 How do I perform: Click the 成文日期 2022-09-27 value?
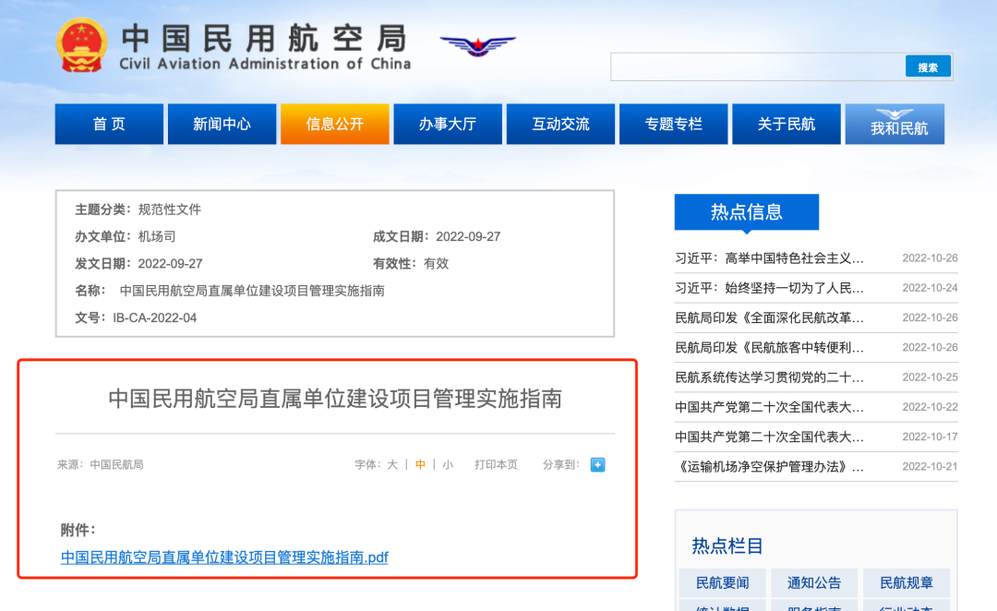(468, 236)
